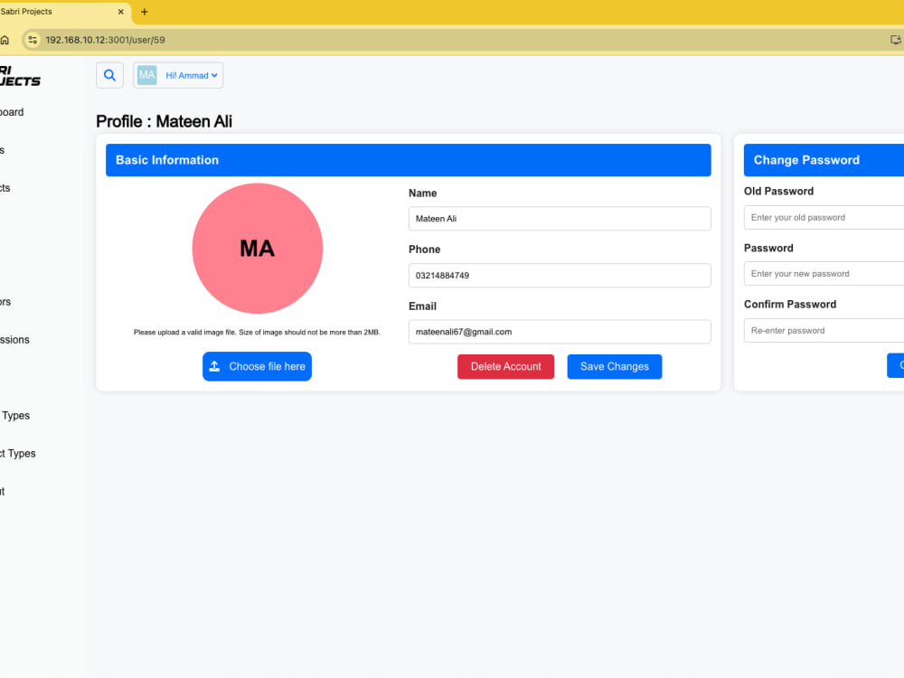The width and height of the screenshot is (904, 678).
Task: Click the Delete Account button
Action: tap(505, 367)
